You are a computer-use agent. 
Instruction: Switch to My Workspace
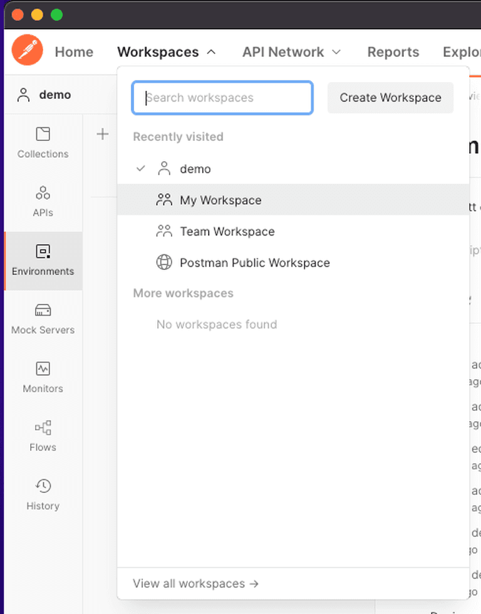[293, 200]
